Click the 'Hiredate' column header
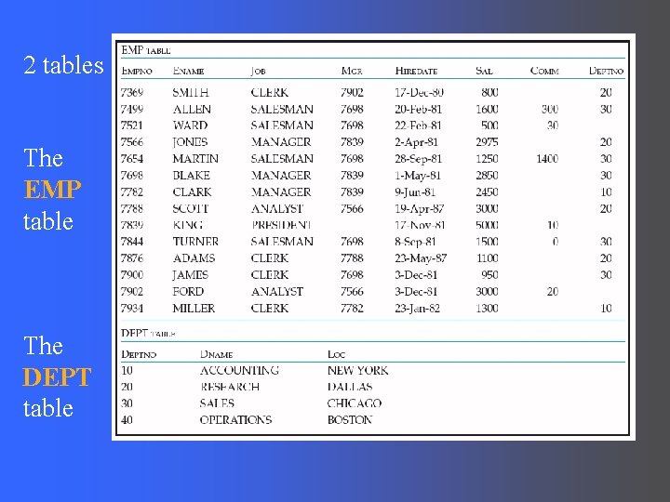 416,71
